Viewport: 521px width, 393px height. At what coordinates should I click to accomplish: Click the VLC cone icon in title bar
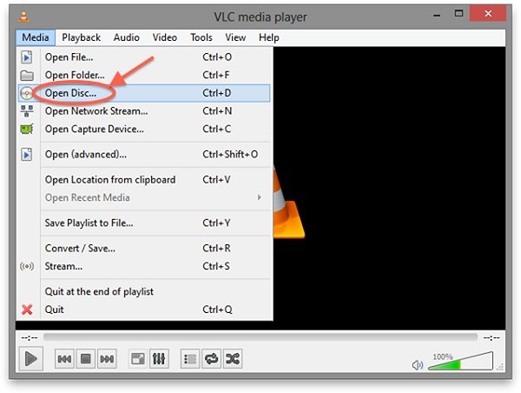[x=23, y=17]
